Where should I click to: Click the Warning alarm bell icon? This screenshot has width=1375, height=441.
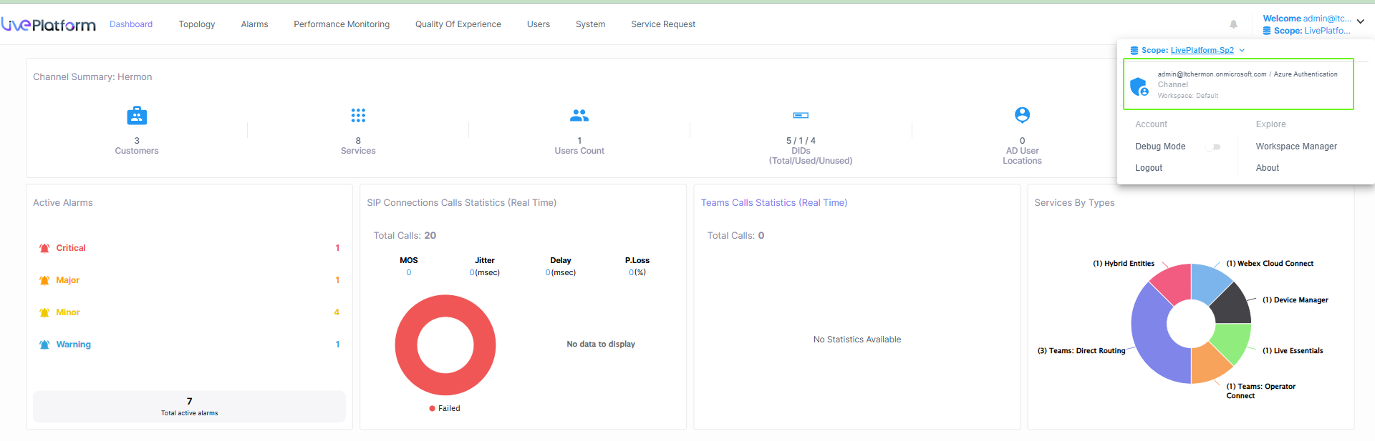44,345
